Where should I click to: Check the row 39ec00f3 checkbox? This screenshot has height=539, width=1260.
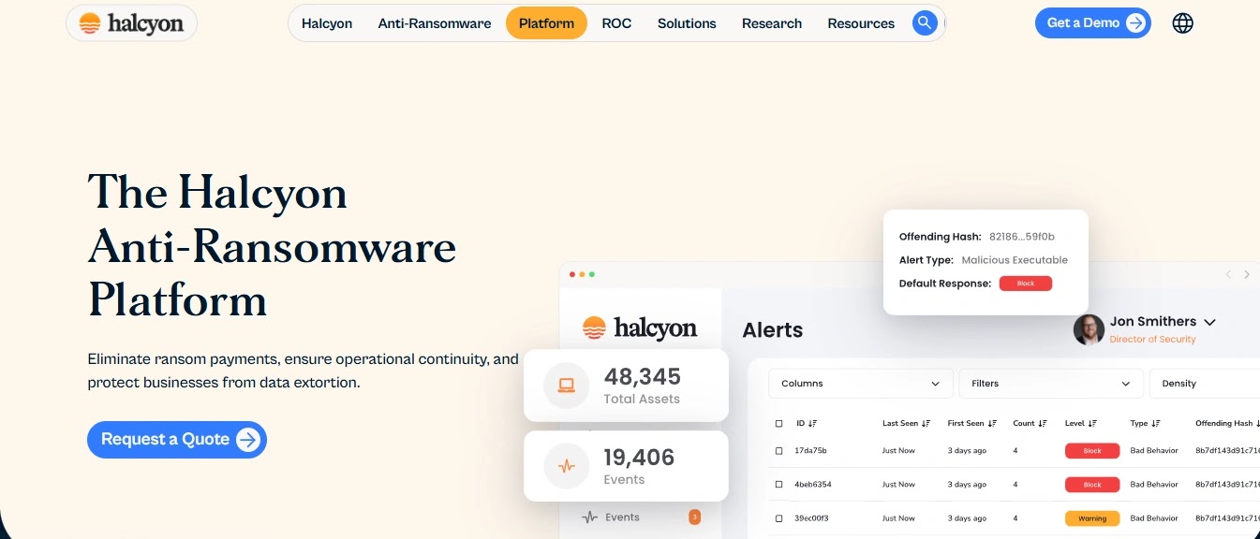coord(778,518)
